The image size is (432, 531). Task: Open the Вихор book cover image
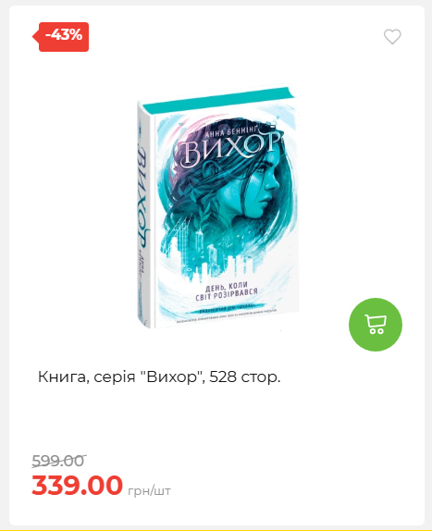click(x=218, y=207)
